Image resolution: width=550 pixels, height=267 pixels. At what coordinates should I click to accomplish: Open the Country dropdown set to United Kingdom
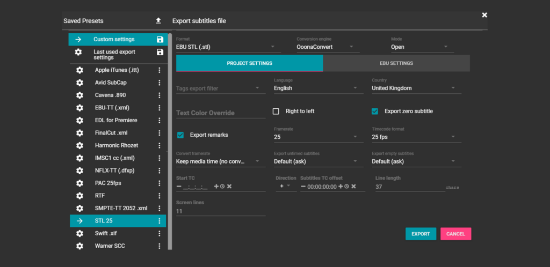[416, 88]
